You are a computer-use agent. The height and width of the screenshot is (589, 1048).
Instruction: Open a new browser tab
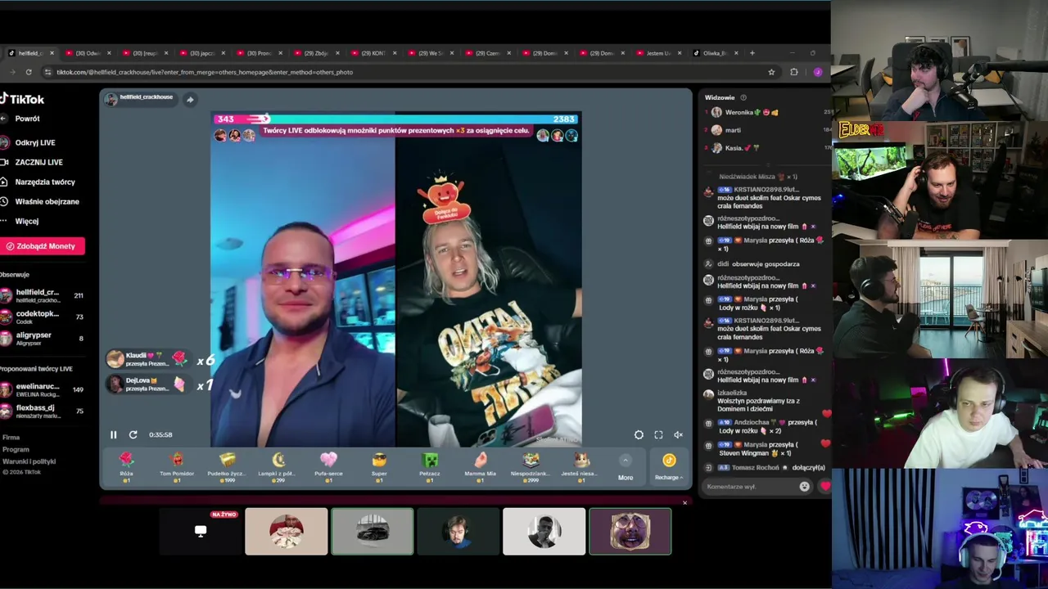[x=752, y=53]
